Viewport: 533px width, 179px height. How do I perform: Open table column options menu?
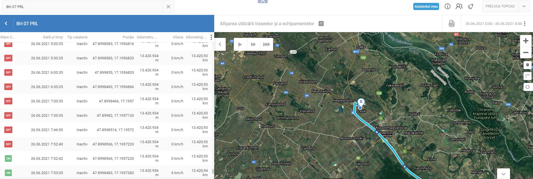click(x=211, y=37)
